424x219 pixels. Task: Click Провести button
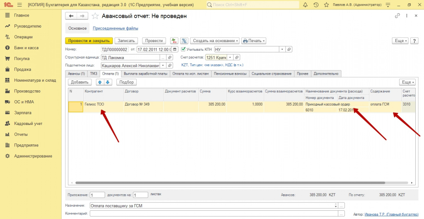[154, 41]
